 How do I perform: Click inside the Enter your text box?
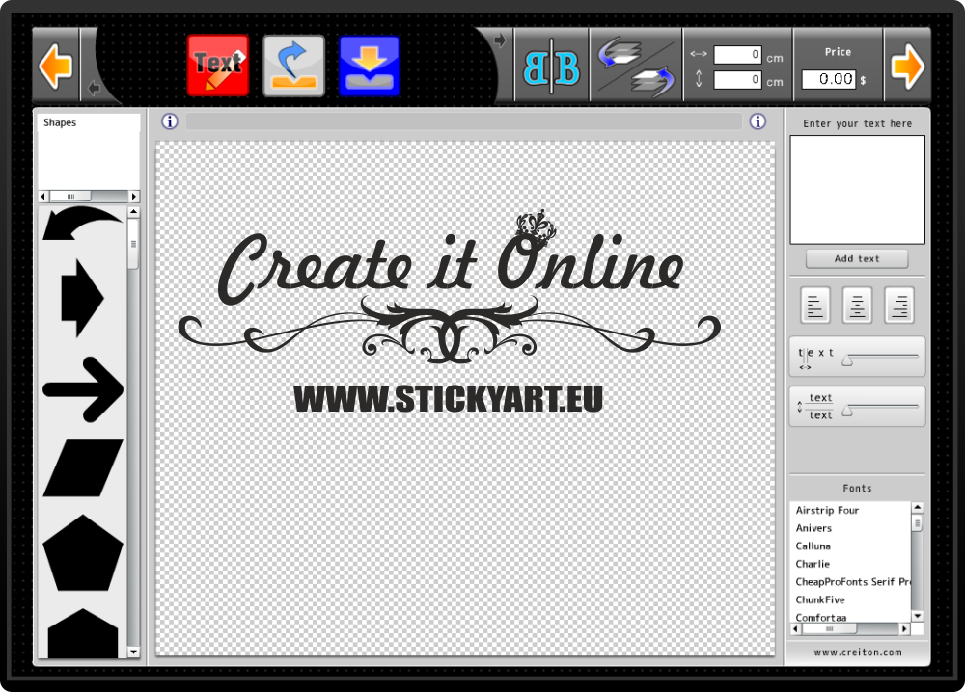coord(857,190)
